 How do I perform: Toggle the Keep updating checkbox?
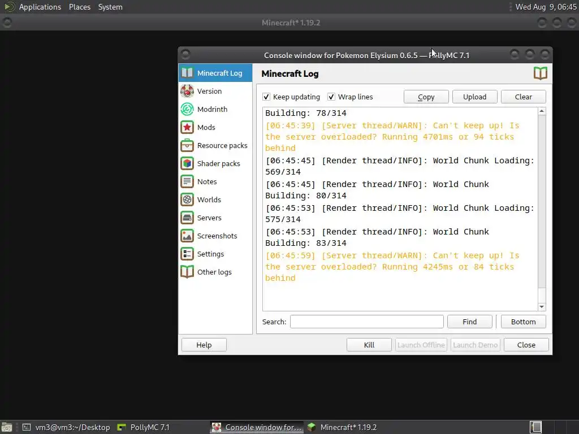266,97
